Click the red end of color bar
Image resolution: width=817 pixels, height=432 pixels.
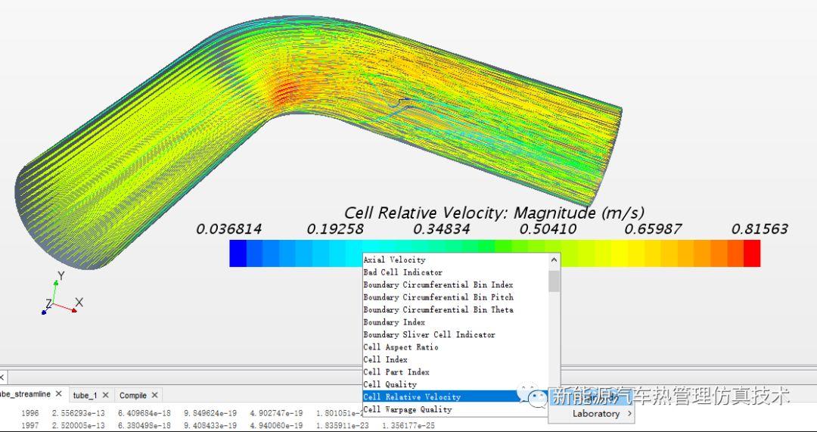752,253
